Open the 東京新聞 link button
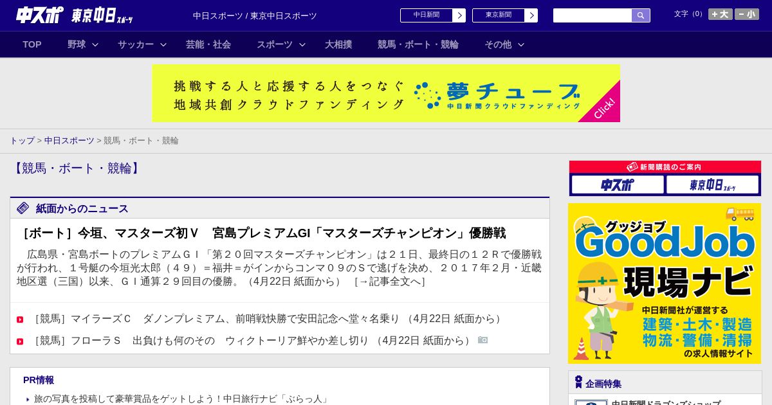772x405 pixels. tap(499, 15)
